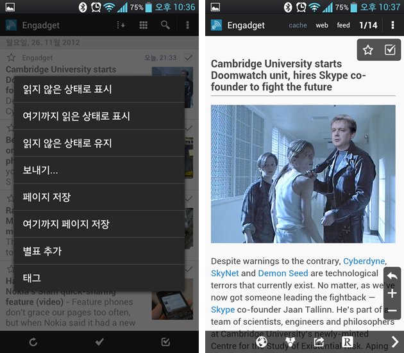Mark article read via checkbox button
This screenshot has width=404, height=353.
coord(390,50)
